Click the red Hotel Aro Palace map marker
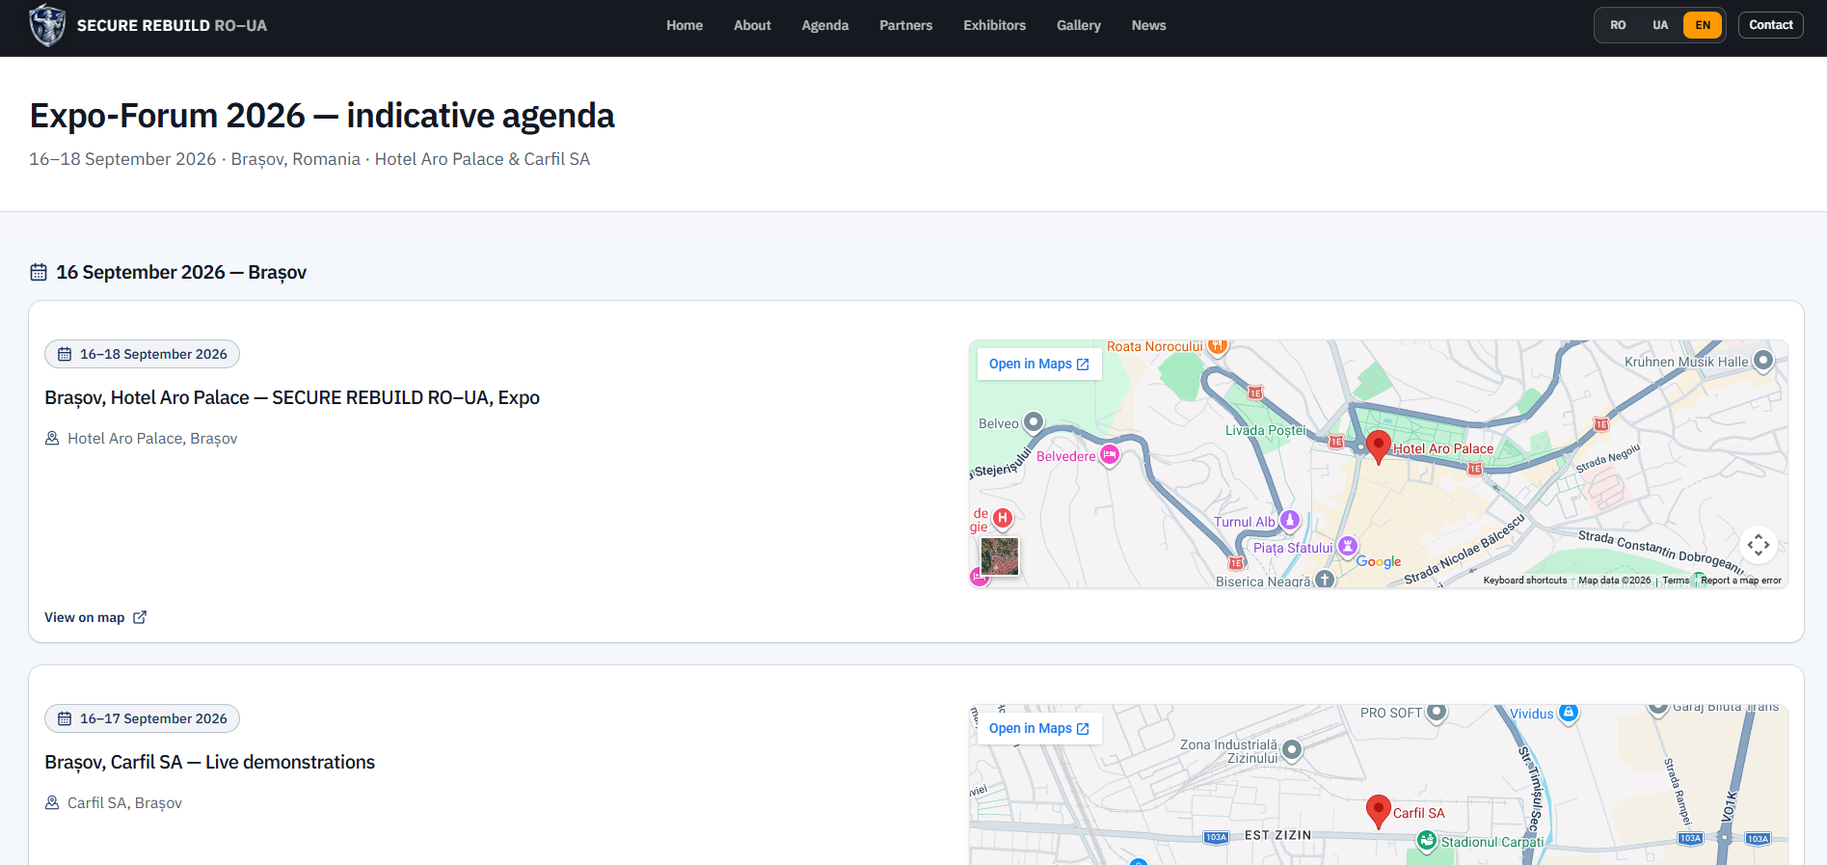 1379,446
